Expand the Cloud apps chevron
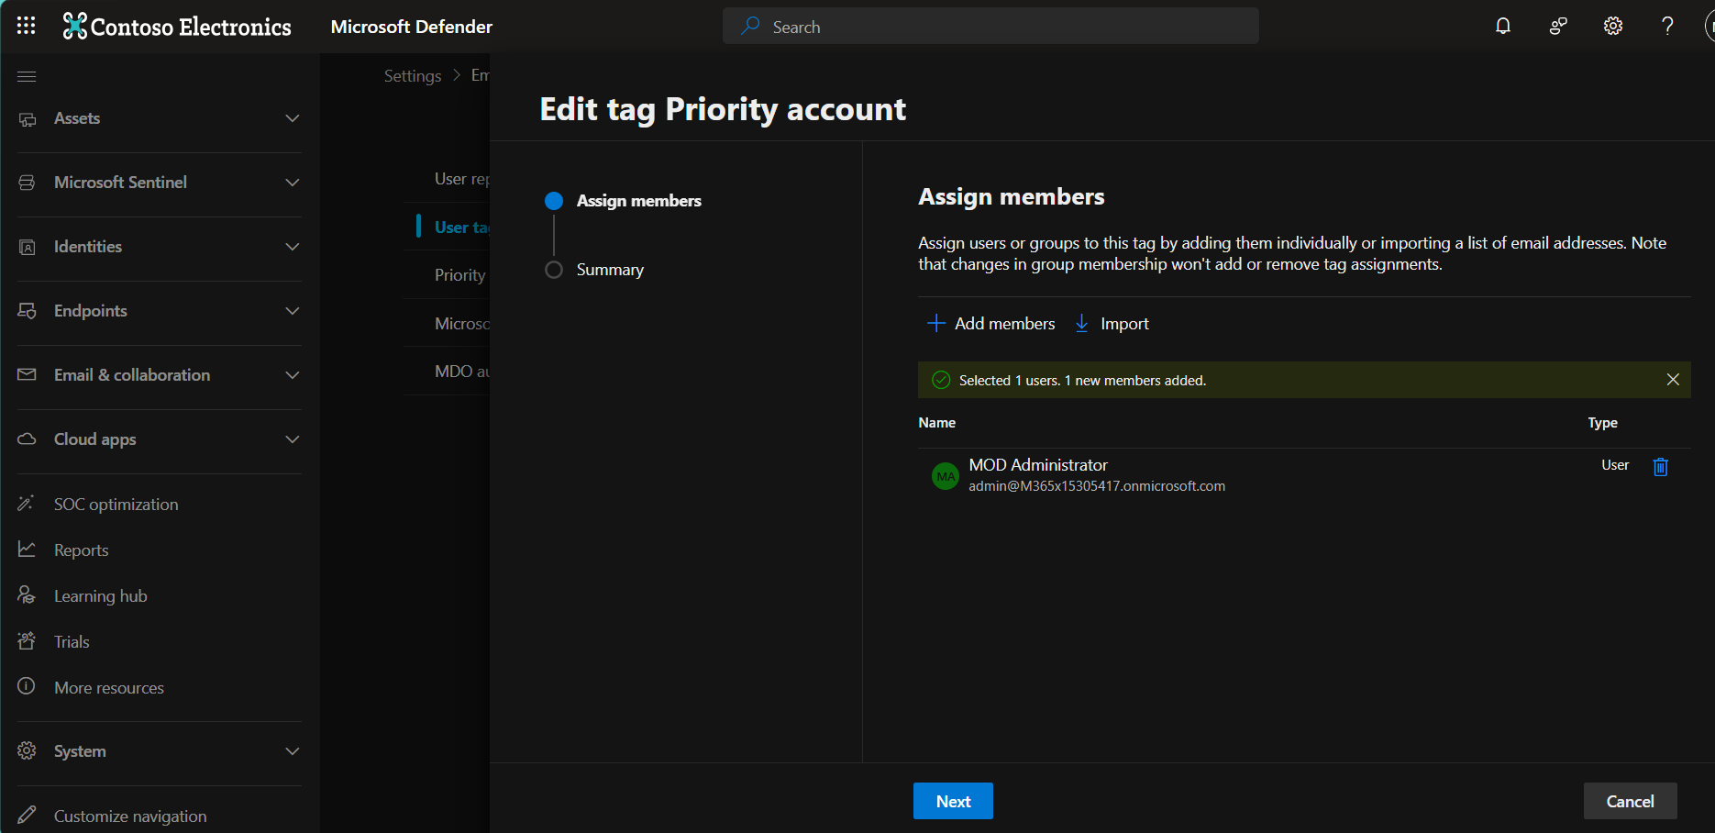1715x833 pixels. click(x=293, y=439)
